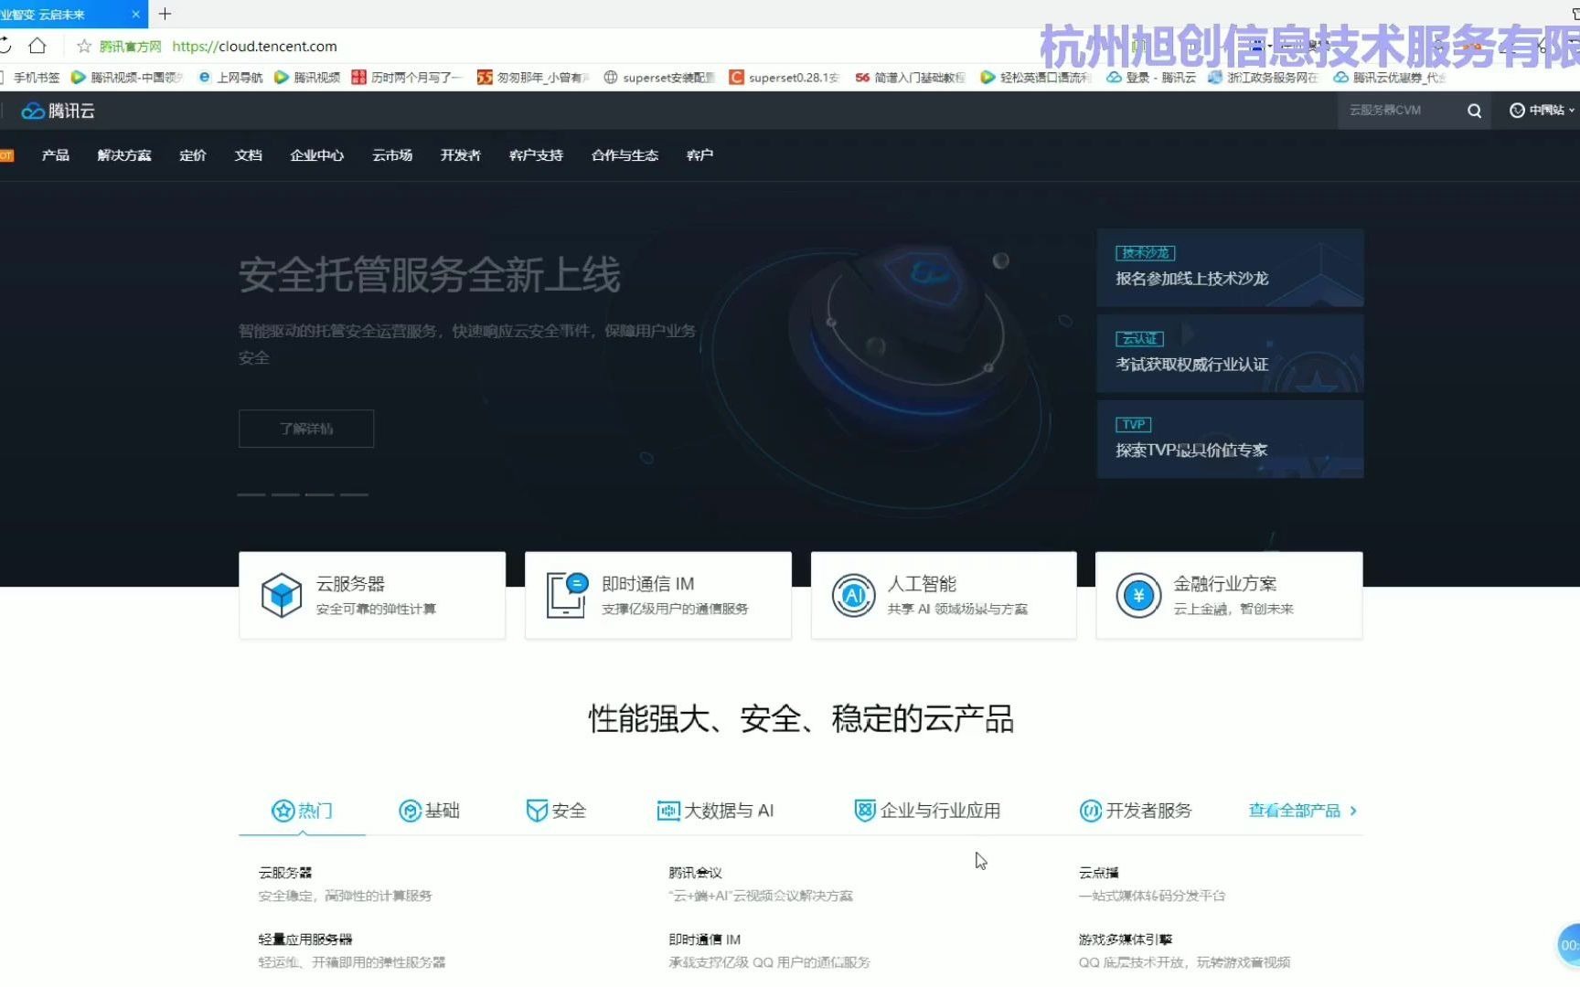Open the 客户支持 menu item
Viewport: 1580px width, 987px height.
(536, 155)
